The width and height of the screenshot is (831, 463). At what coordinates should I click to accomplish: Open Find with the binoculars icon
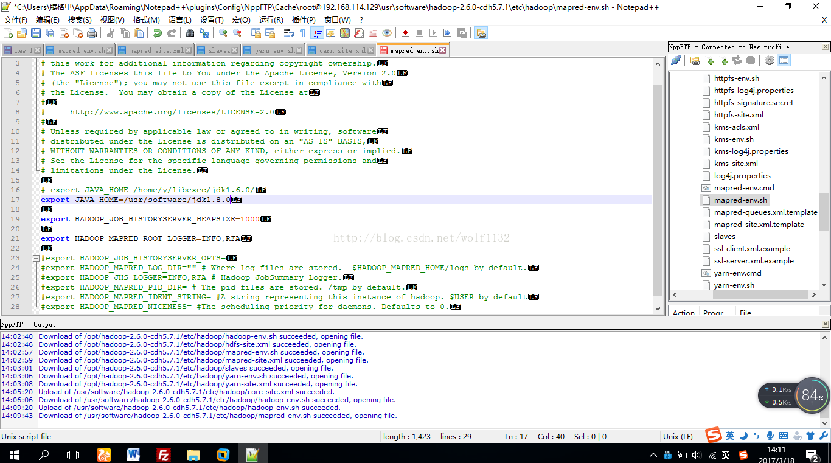point(190,33)
